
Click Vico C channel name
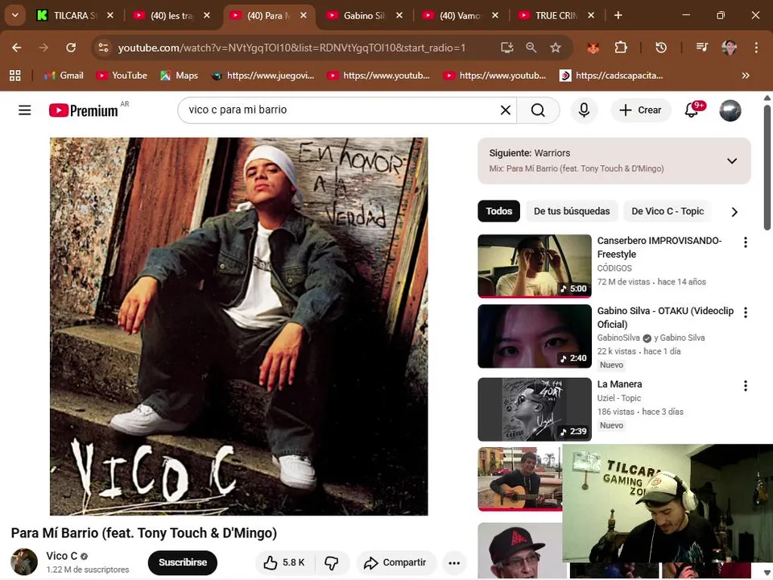(x=62, y=556)
